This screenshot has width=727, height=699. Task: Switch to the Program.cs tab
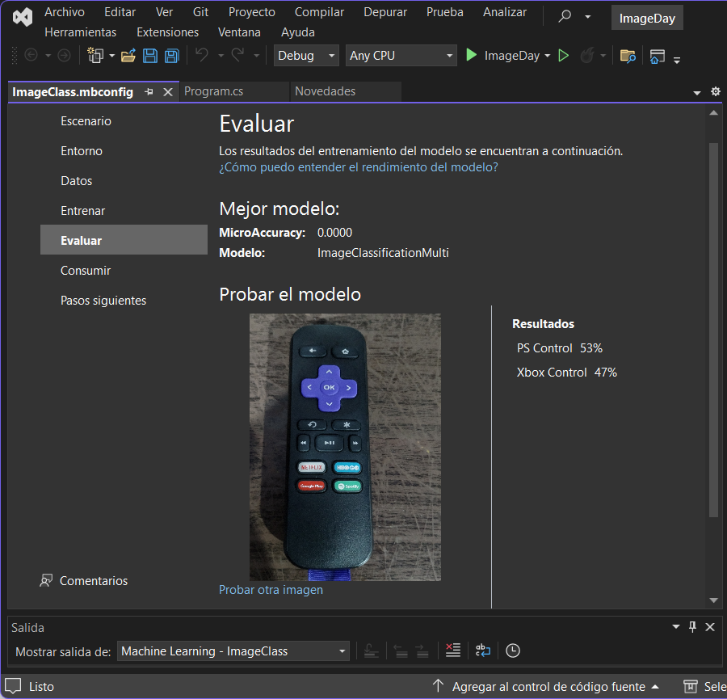(x=234, y=91)
